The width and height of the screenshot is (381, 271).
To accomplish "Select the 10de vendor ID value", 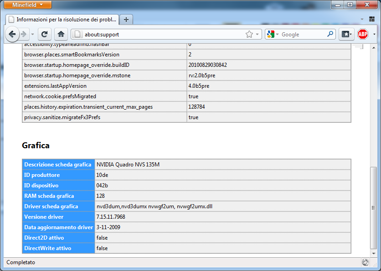I will [x=102, y=175].
